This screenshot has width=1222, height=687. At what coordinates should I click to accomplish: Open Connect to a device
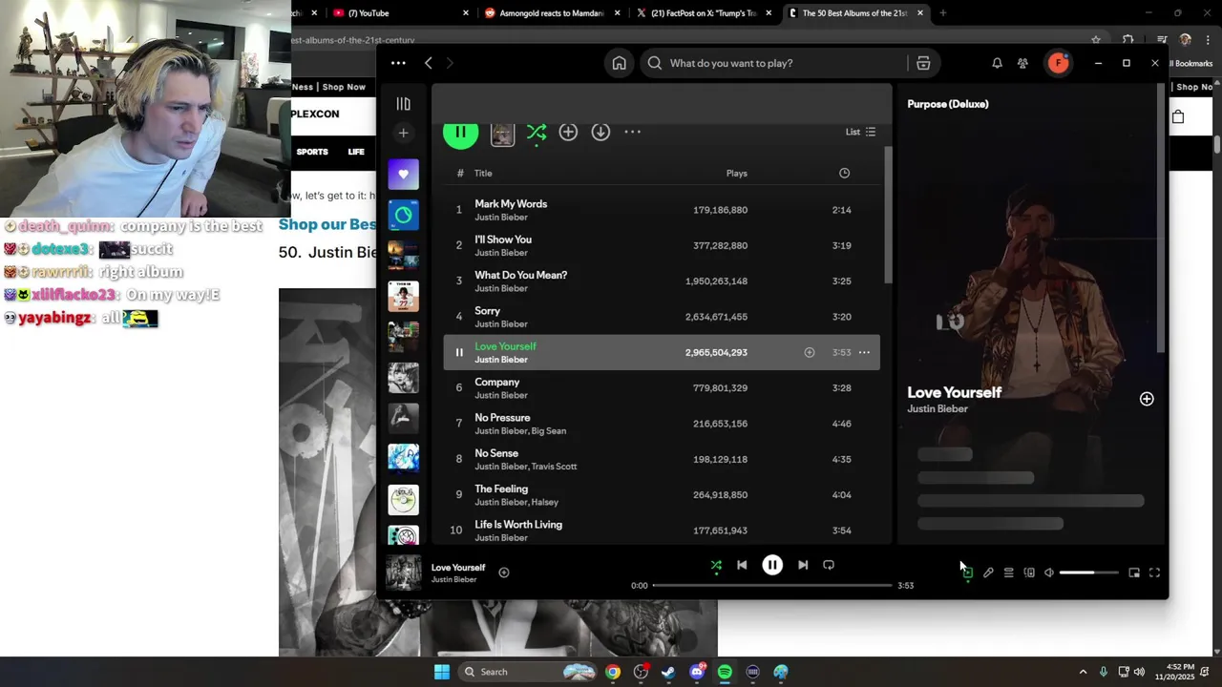[1029, 572]
